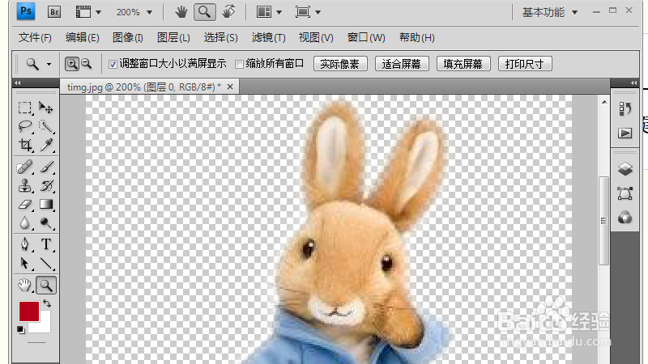Image resolution: width=648 pixels, height=364 pixels.
Task: Open the Channels panel icon
Action: tap(625, 217)
